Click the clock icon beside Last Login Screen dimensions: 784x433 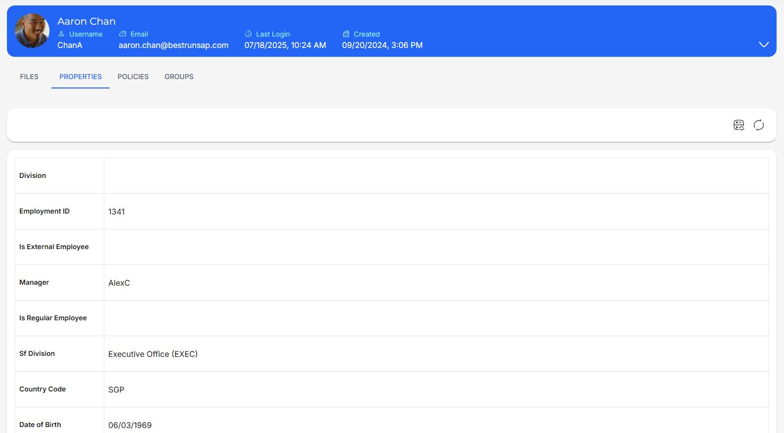[248, 34]
